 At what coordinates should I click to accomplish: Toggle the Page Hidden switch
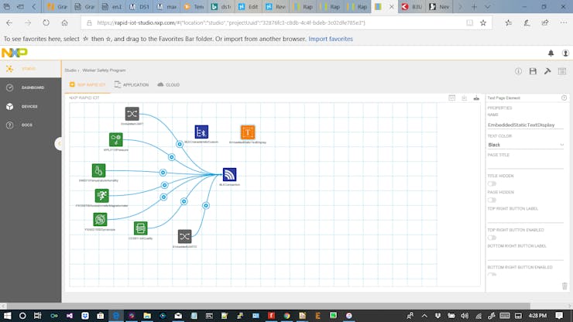[x=492, y=200]
